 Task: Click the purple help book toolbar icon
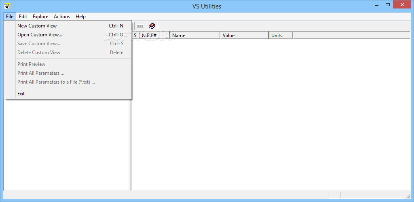152,26
